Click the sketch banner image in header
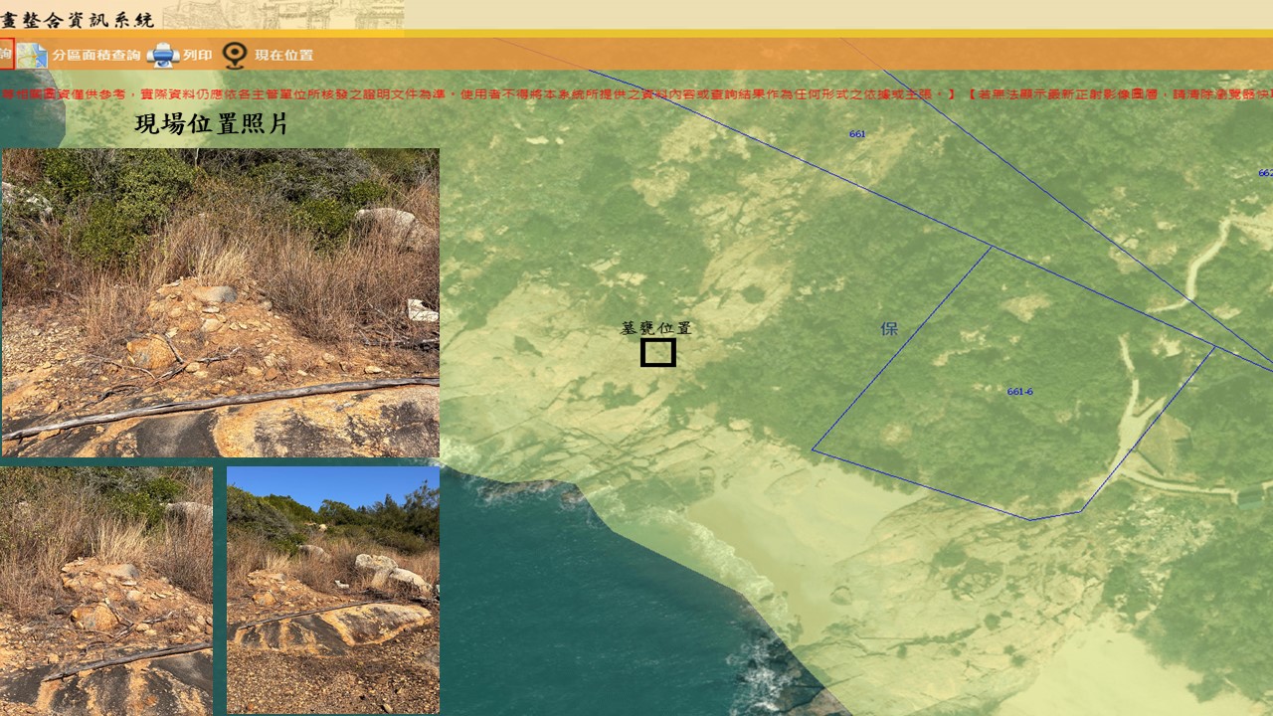Screen dimensions: 1273x716 click(283, 14)
